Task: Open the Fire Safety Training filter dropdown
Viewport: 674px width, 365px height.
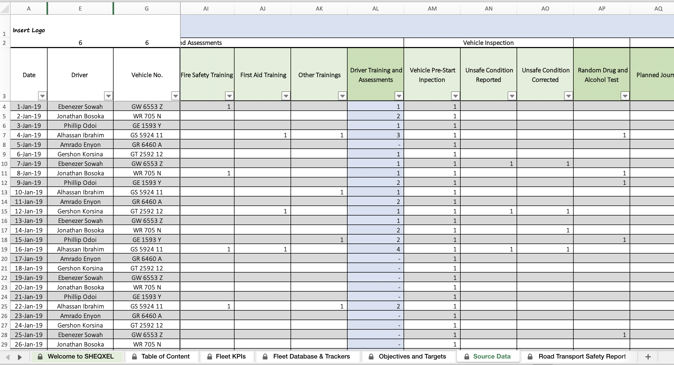Action: (x=230, y=96)
